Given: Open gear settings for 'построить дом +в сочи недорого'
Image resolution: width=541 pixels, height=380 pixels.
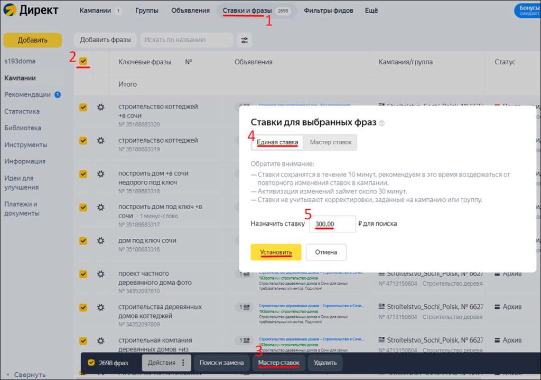Looking at the screenshot, I should (100, 174).
